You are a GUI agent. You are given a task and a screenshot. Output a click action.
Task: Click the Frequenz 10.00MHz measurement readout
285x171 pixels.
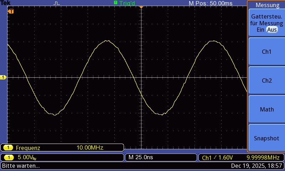[62, 147]
